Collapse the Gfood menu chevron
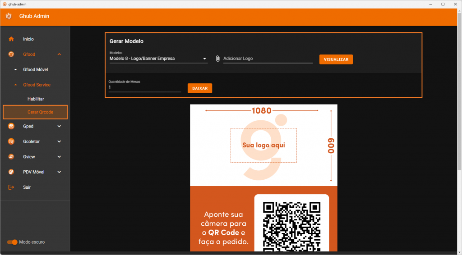Screen dimensions: 462x255 coord(59,55)
